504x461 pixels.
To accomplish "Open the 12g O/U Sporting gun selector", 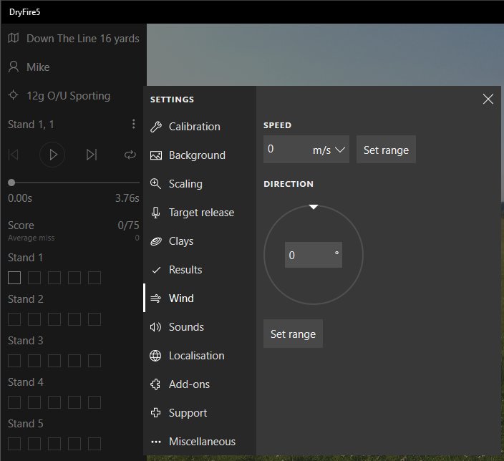I will click(68, 96).
